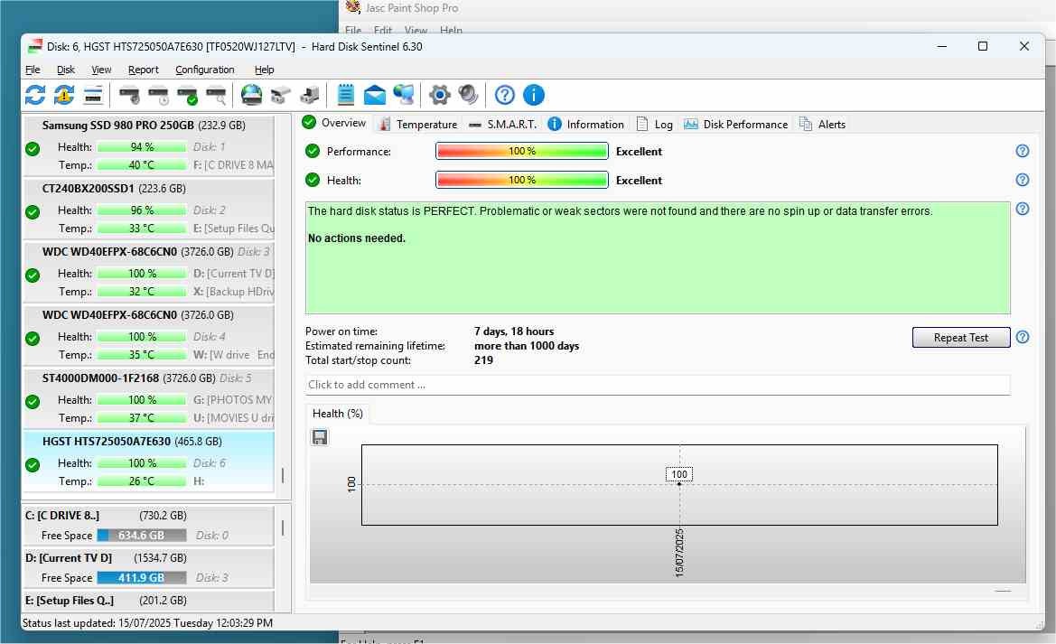Click the help icon on the Health row

[1023, 180]
